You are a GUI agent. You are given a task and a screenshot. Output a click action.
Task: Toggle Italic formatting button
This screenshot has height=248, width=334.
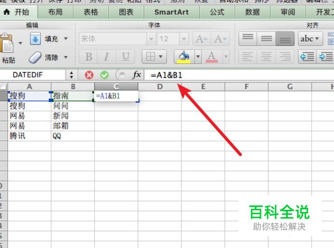107,56
